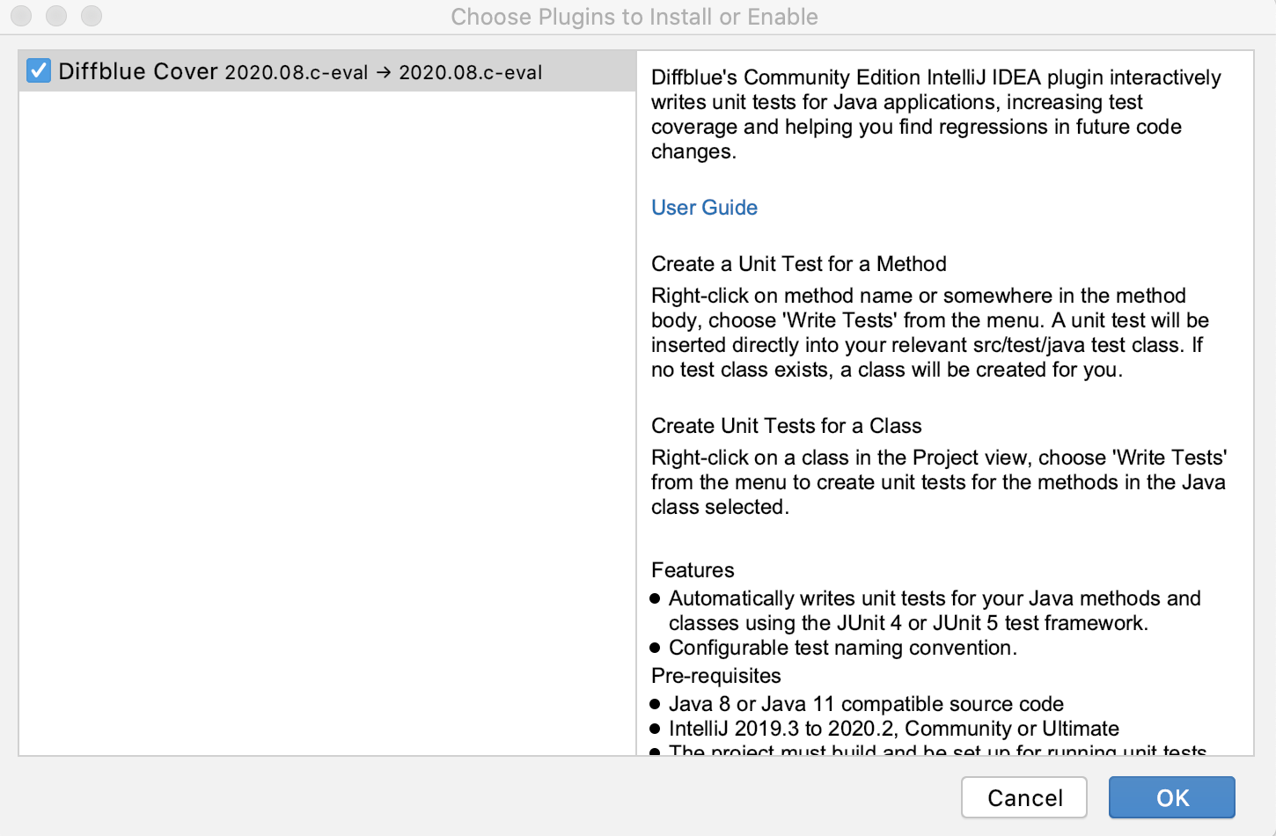Click the window minimize button

(x=56, y=16)
